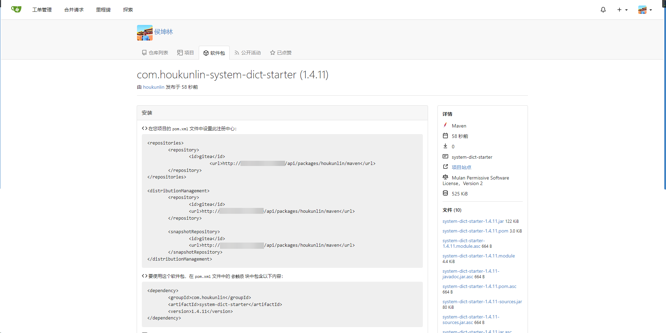Click the 侯坤林 profile avatar image
Viewport: 666px width, 333px height.
pos(145,33)
